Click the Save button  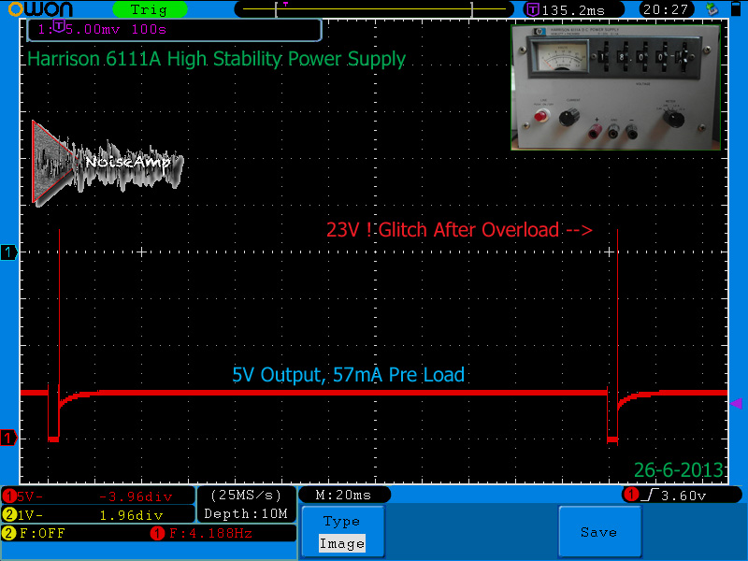(599, 531)
